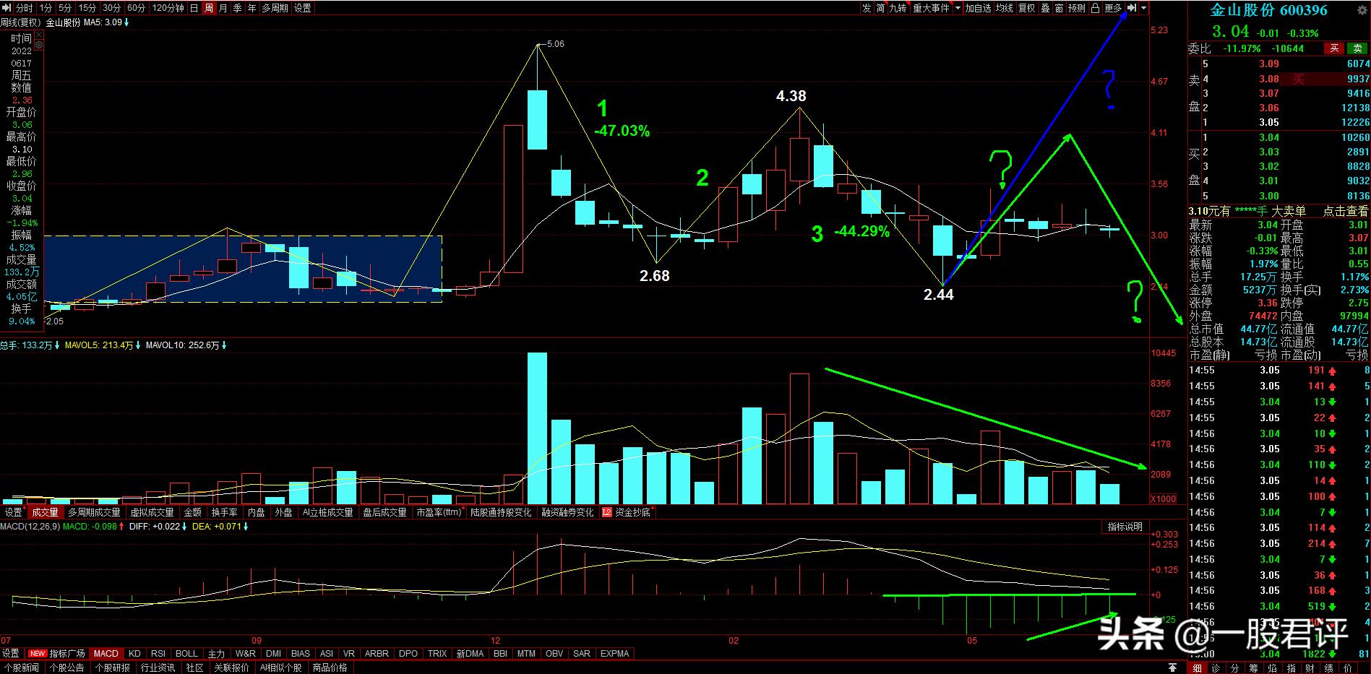This screenshot has width=1371, height=674.
Task: Select the 15分 period
Action: (87, 8)
